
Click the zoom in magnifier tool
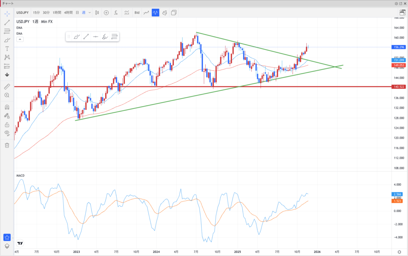(x=7, y=95)
